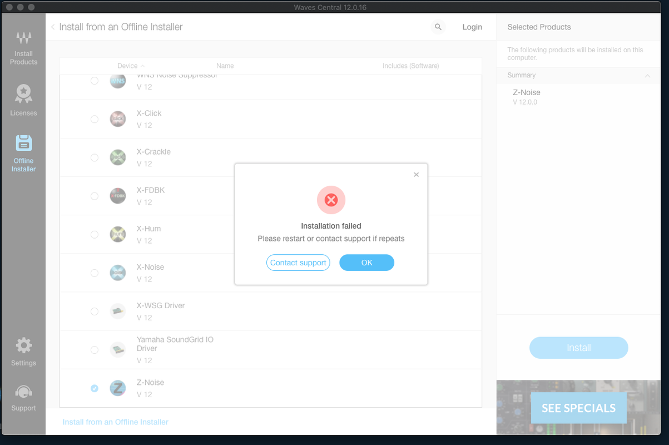Screen dimensions: 669x445
Task: Click the X-Crackle product icon
Action: (x=117, y=157)
